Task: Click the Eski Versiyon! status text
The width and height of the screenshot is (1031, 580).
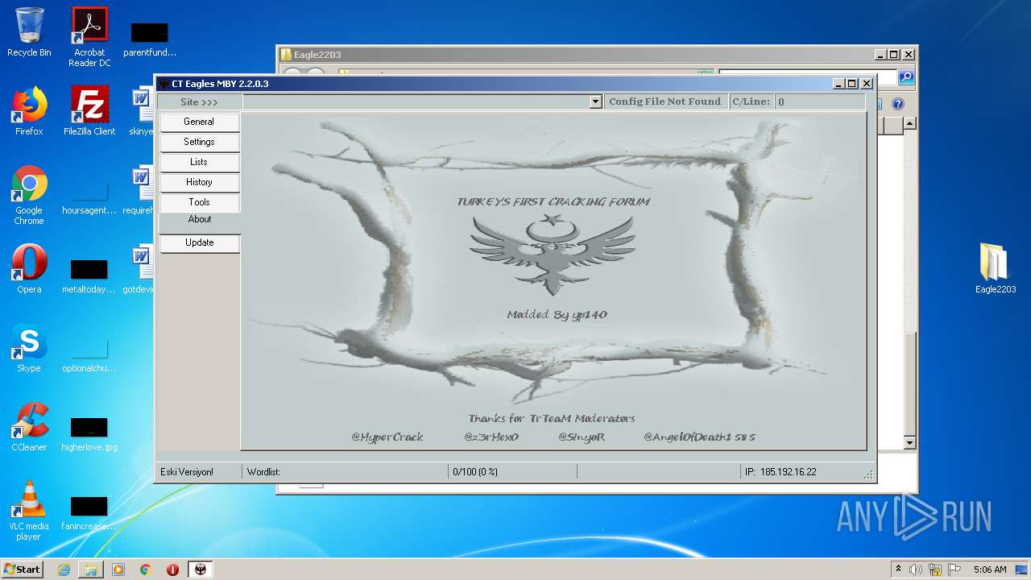Action: pyautogui.click(x=187, y=472)
